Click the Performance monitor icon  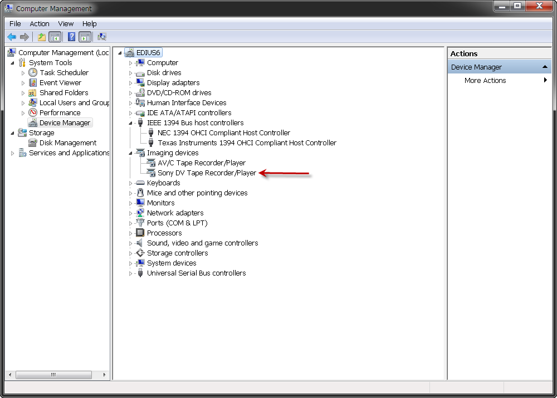pos(33,112)
